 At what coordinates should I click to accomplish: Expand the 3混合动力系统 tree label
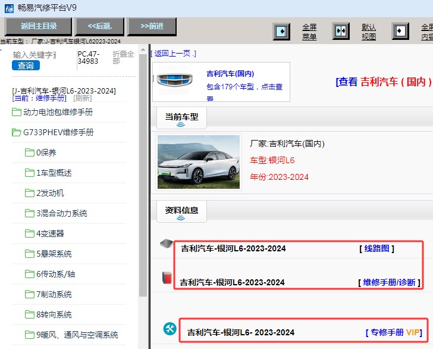pyautogui.click(x=62, y=213)
